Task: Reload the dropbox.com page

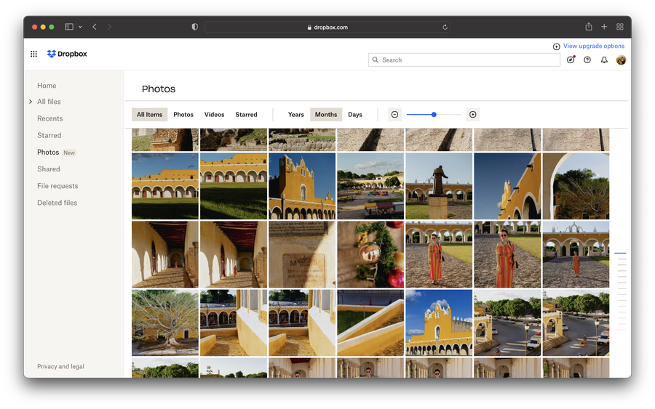Action: pos(445,27)
